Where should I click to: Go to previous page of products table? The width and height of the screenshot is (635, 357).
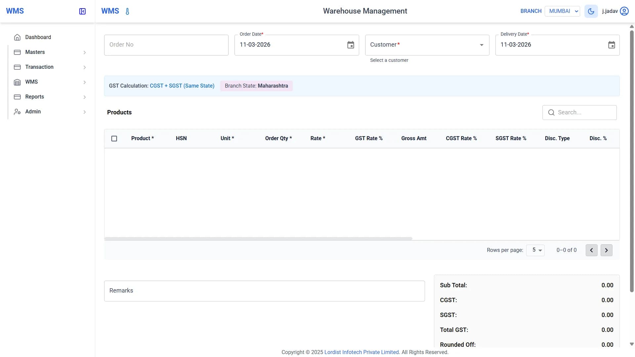[591, 250]
